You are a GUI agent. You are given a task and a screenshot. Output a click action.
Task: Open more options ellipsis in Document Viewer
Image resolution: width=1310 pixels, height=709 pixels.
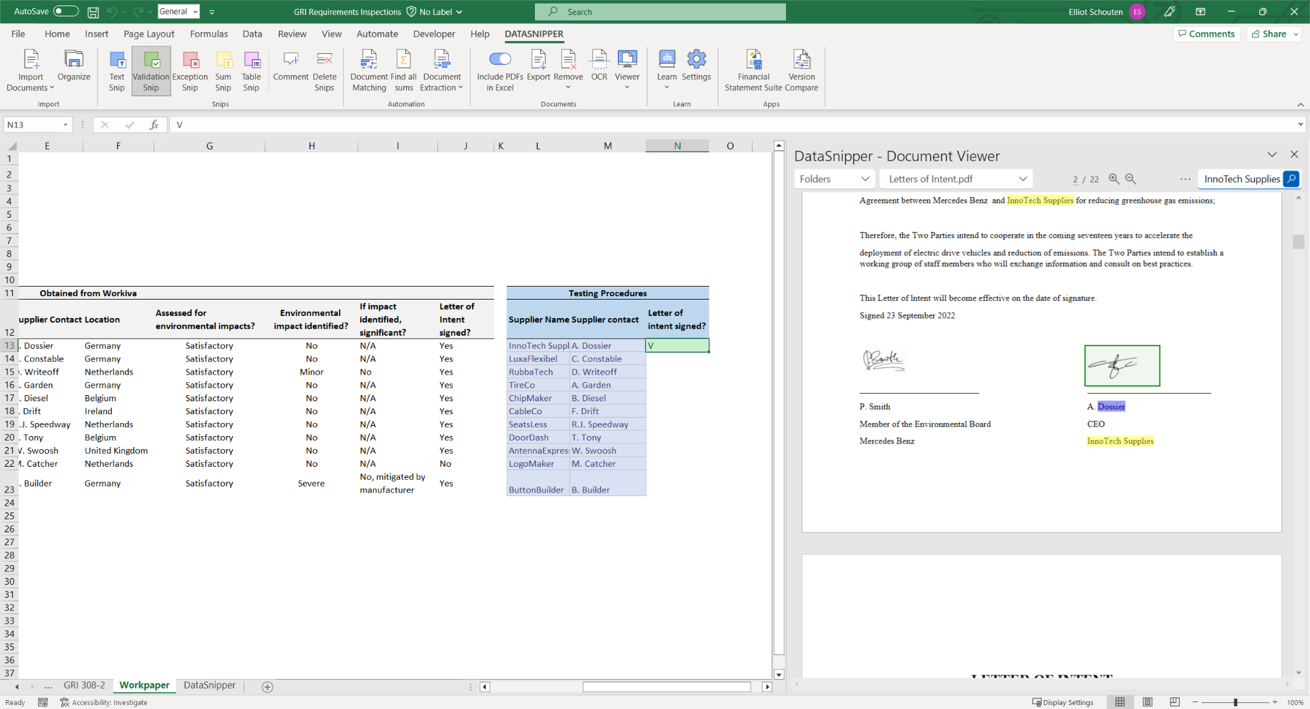click(x=1185, y=179)
